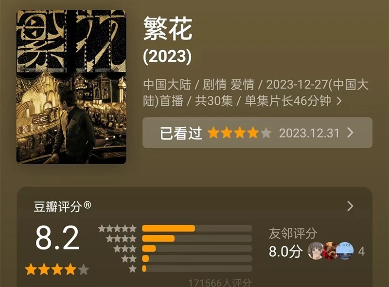Click the gray fifth star under 8.2
Image resolution: width=389 pixels, height=287 pixels.
[84, 269]
